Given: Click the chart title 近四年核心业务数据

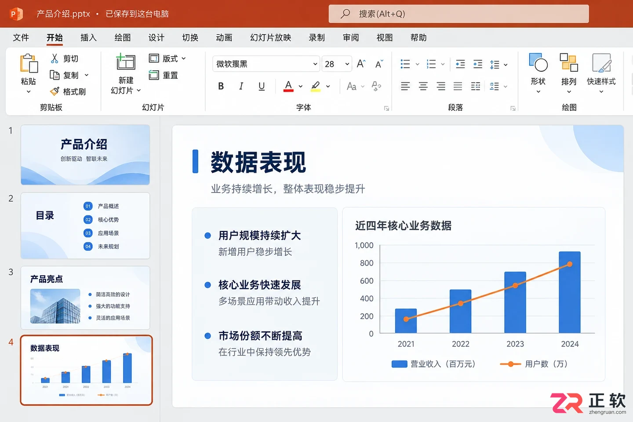Looking at the screenshot, I should (x=403, y=226).
